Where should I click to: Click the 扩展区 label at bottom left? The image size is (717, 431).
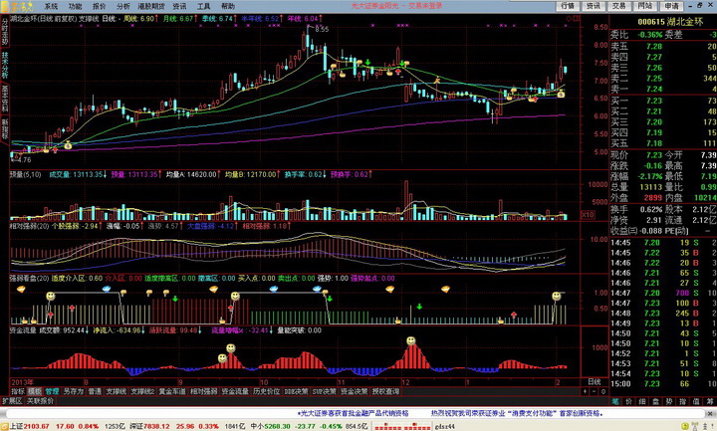pos(10,401)
